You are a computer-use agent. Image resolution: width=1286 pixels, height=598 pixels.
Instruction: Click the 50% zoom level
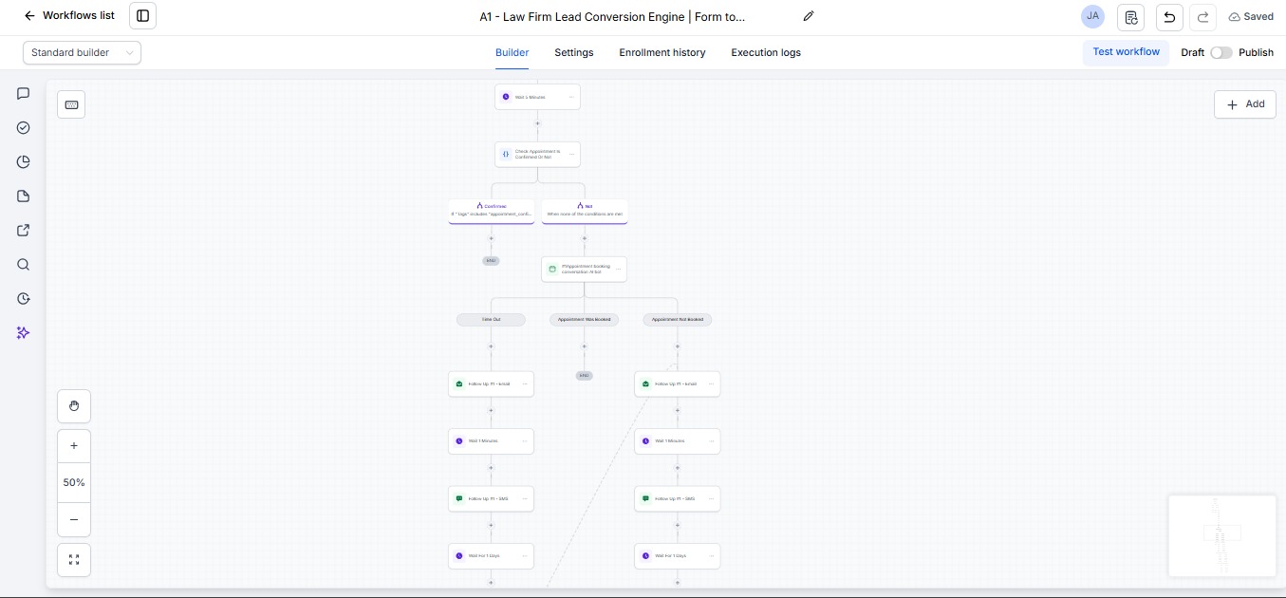(x=74, y=482)
